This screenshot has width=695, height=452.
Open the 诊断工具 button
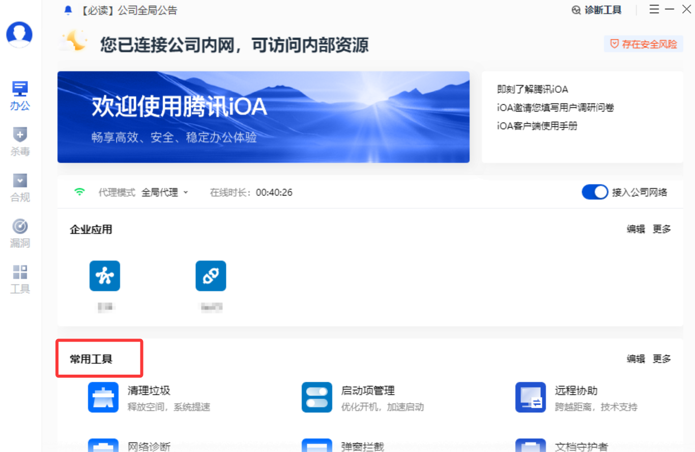click(597, 10)
